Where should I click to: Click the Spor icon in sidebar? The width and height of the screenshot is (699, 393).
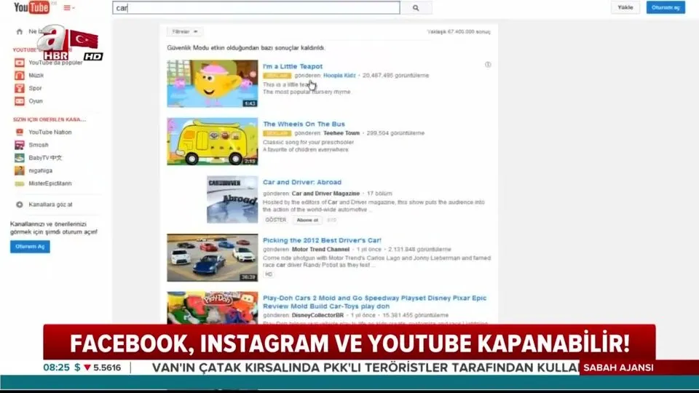click(x=19, y=88)
